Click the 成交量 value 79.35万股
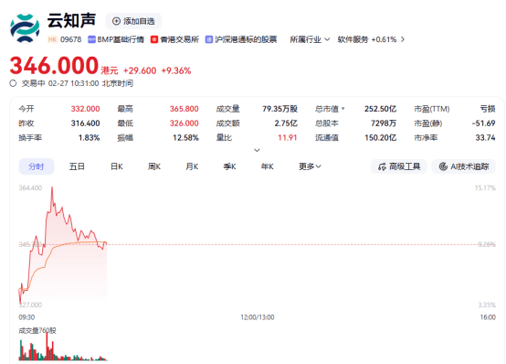The height and width of the screenshot is (364, 506). coord(279,109)
